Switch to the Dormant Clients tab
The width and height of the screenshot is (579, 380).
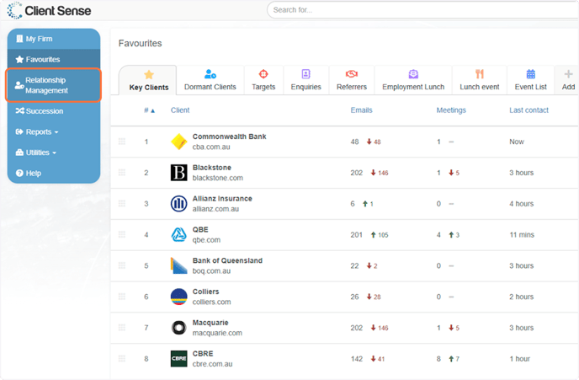point(210,80)
